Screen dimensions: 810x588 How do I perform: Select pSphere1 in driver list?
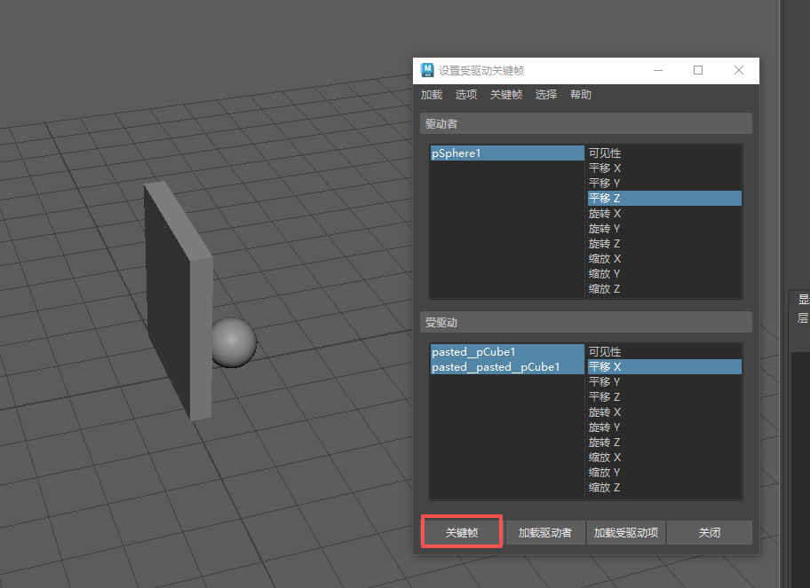(507, 153)
